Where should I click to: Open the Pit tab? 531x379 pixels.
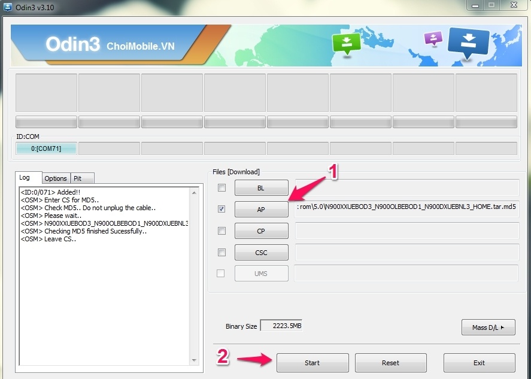(82, 178)
